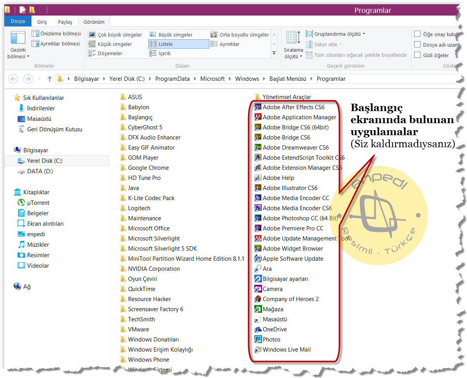Expand path arrow after ProgramData
Viewport: 467px width, 378px height.
(x=195, y=79)
